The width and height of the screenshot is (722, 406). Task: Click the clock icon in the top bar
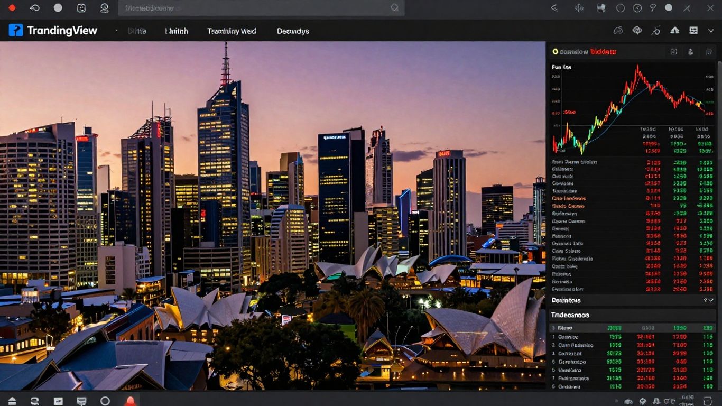coord(637,8)
